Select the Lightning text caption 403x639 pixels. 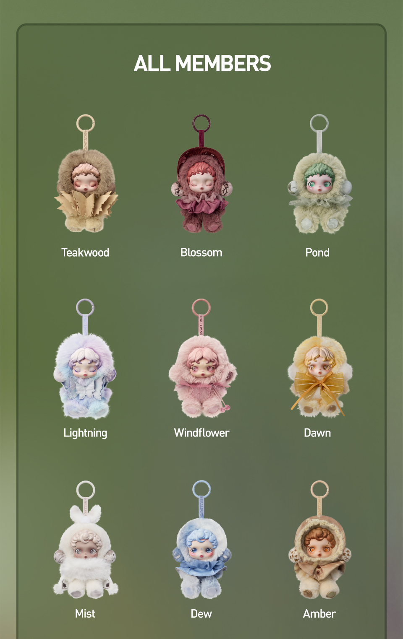pos(85,433)
